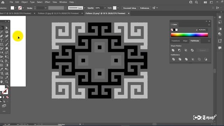Select the Gradient tool
The image size is (224, 126).
click(7, 65)
